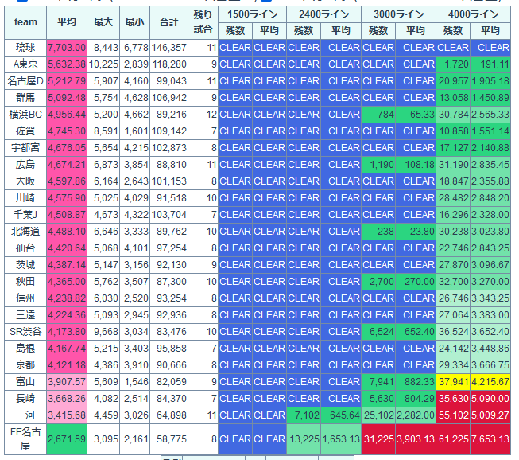519x460 pixels.
Task: Click the 4000ライン header group
Action: tap(474, 14)
